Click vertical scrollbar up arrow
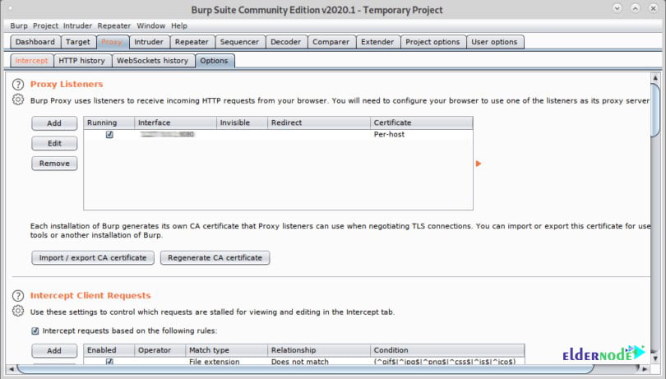This screenshot has width=666, height=379. [x=655, y=78]
